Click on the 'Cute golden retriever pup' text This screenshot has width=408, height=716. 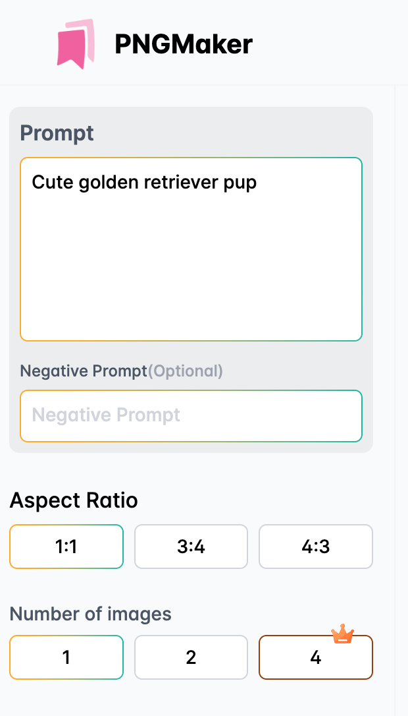point(144,182)
